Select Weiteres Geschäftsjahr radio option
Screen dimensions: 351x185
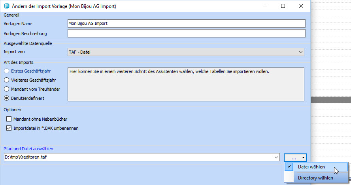pos(7,80)
